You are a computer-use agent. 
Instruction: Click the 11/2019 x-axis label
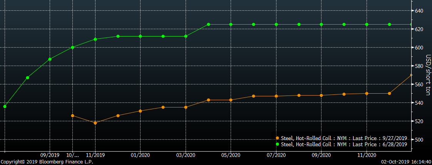pos(95,155)
